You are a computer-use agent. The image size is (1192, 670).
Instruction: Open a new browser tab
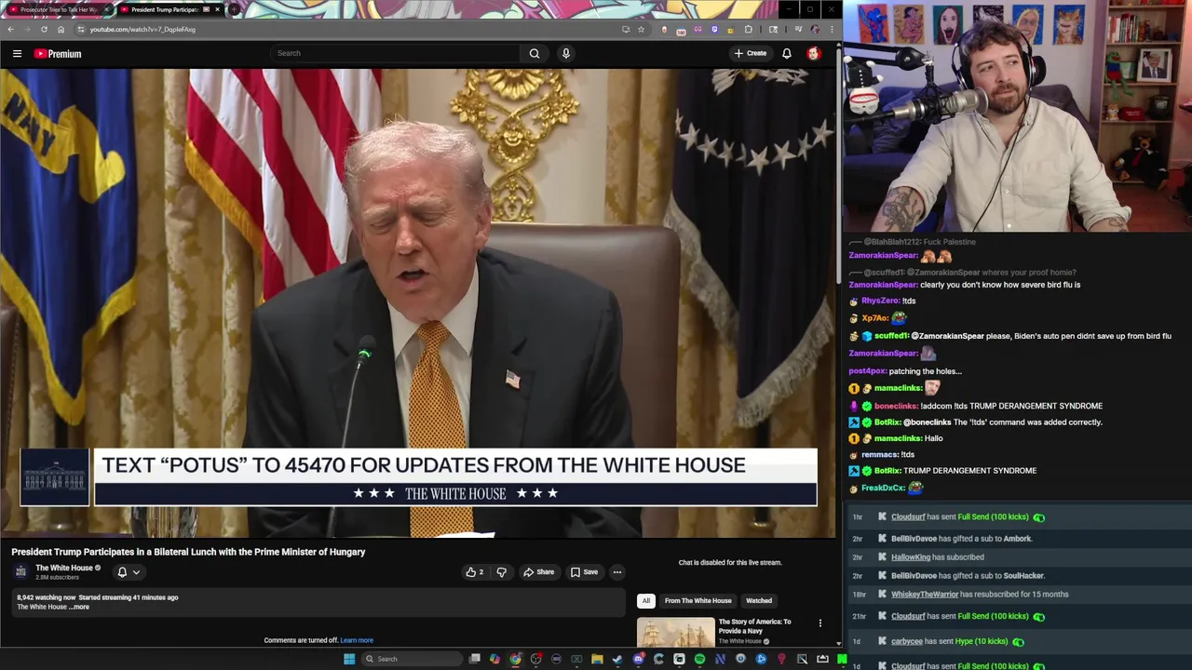pyautogui.click(x=234, y=9)
